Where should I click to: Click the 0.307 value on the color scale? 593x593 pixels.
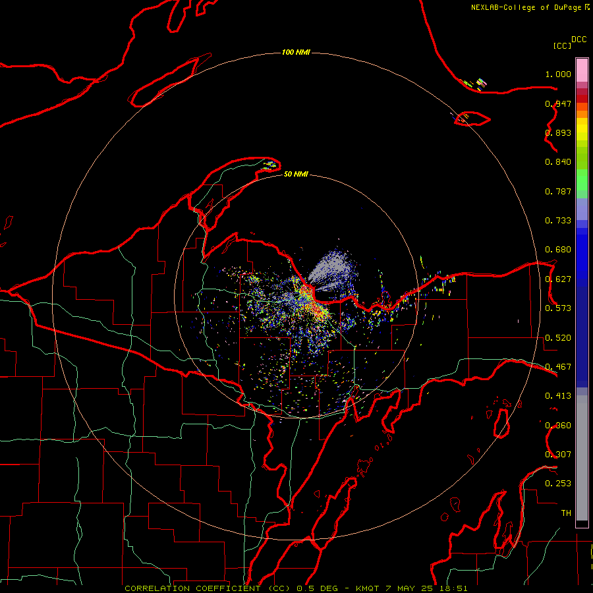pyautogui.click(x=558, y=455)
